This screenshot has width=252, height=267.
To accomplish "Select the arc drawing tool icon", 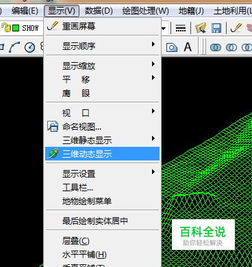I will pyautogui.click(x=14, y=47).
